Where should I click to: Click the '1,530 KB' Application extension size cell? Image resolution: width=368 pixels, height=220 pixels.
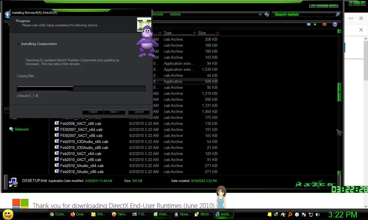[209, 69]
